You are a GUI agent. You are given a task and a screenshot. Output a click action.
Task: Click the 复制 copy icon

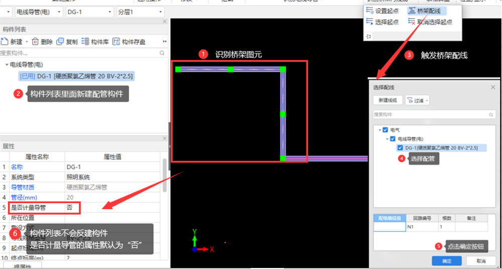(x=60, y=42)
